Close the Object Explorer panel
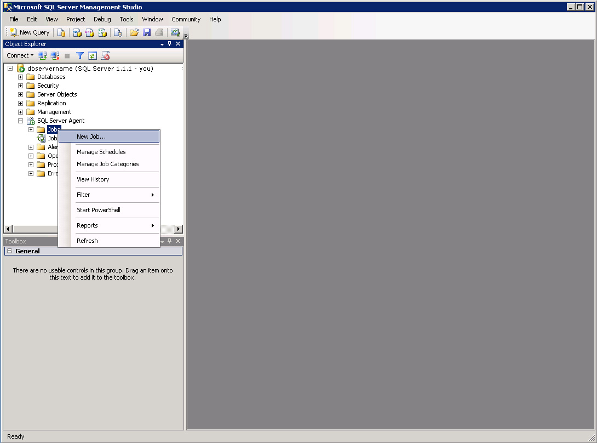This screenshot has height=443, width=597. [x=178, y=44]
